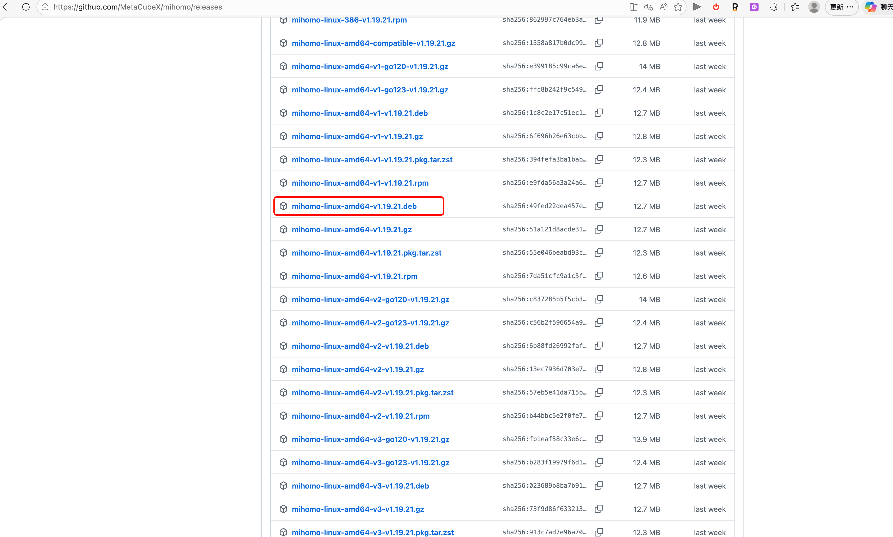
Task: Go back with browser back arrow
Action: (x=7, y=7)
